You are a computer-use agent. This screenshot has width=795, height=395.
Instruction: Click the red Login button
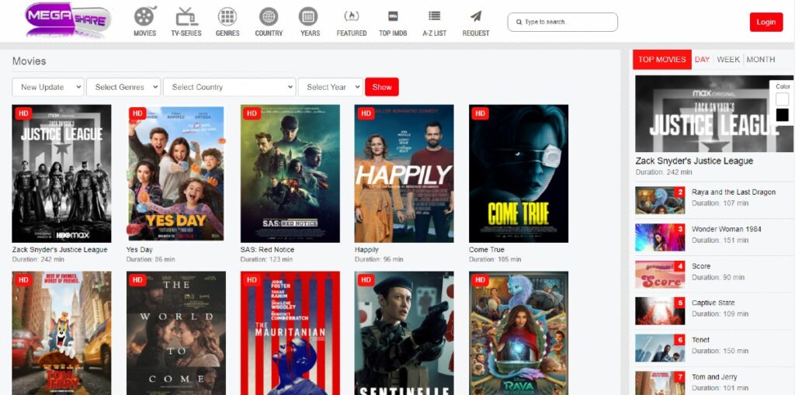766,22
